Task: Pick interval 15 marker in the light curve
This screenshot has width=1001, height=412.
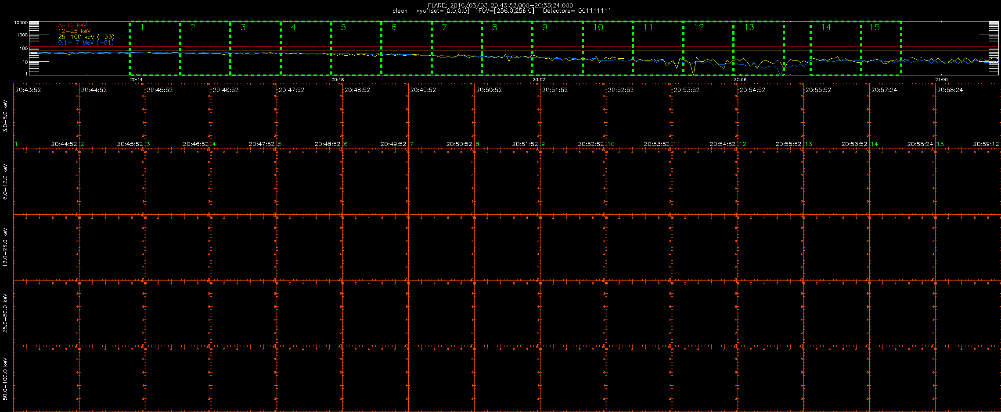Action: click(875, 27)
